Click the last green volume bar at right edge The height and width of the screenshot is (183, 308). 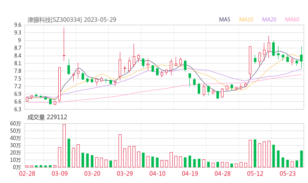tap(301, 159)
